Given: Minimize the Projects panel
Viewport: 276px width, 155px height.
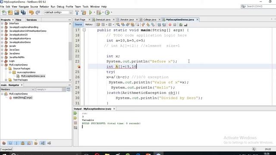Looking at the screenshot, I should [69, 20].
